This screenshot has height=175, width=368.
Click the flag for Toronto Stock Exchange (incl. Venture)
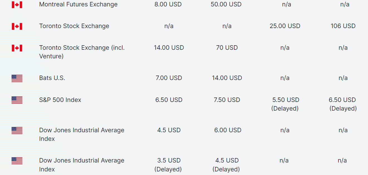[x=17, y=48]
